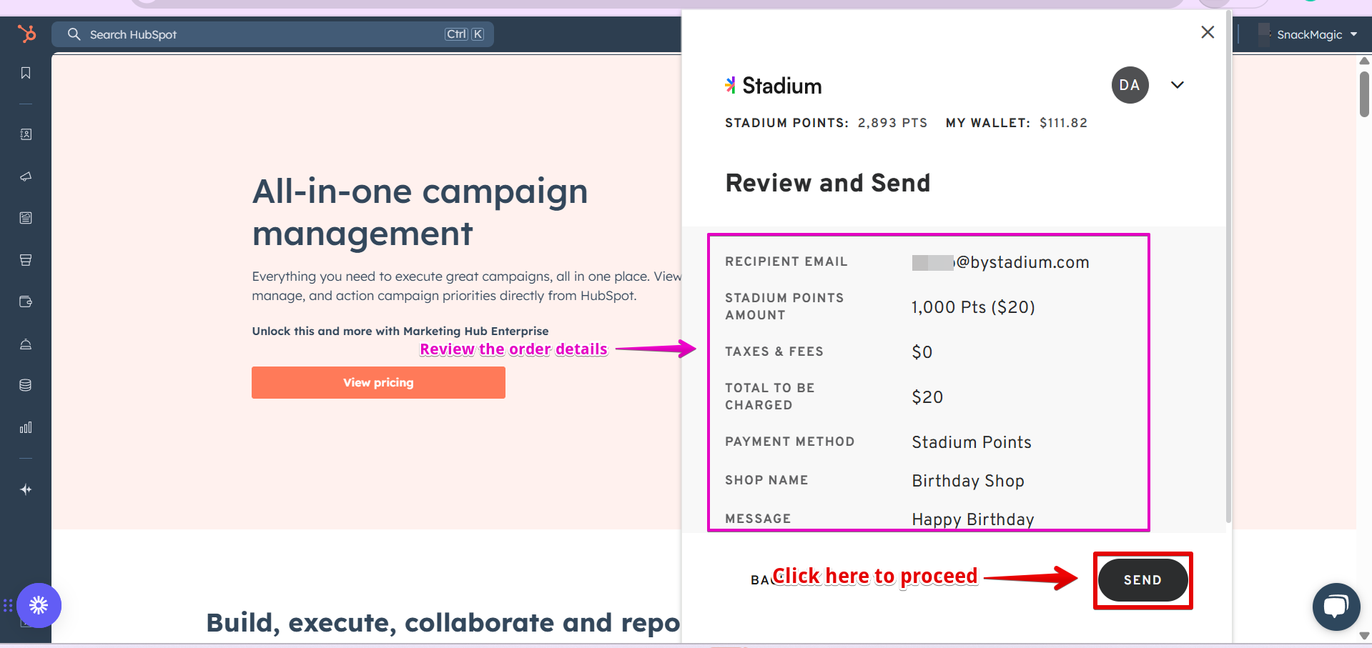Open the Content sidebar icon
This screenshot has height=648, width=1372.
(x=26, y=218)
